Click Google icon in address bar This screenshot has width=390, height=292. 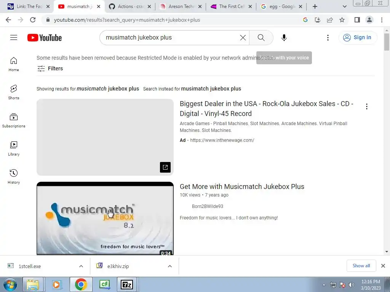[305, 20]
